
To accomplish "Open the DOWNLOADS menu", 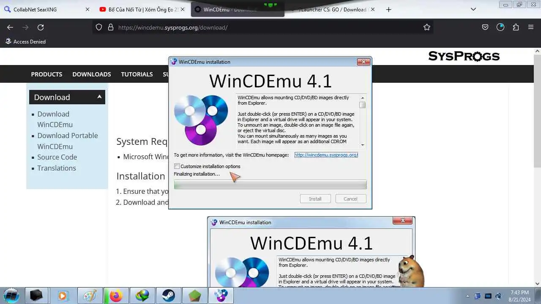I will (92, 74).
